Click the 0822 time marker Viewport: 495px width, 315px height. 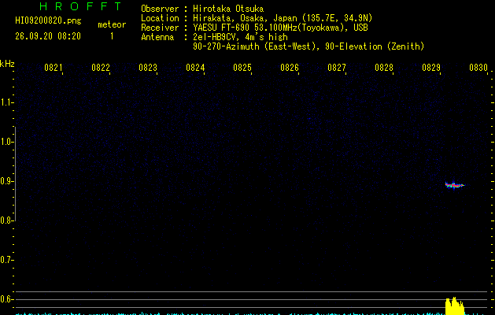[x=101, y=68]
